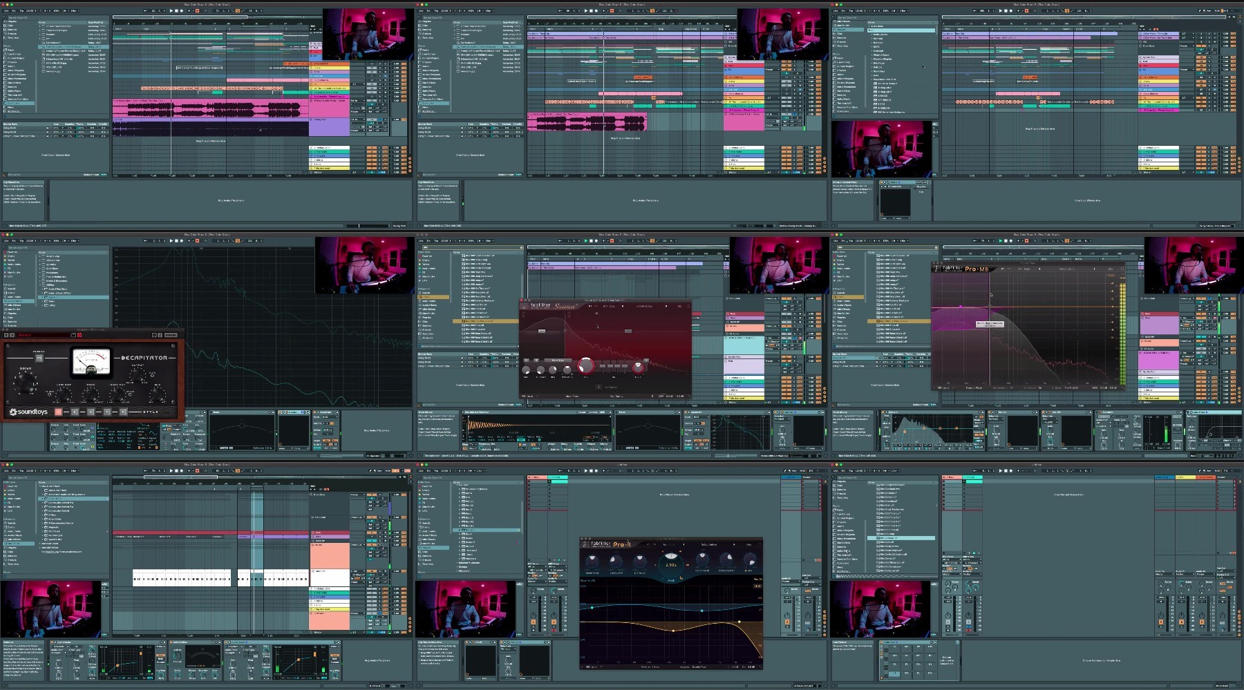1244x690 pixels.
Task: Open the Analyzer Reverb+Post dropdown in Pro-R
Action: pyautogui.click(x=699, y=667)
